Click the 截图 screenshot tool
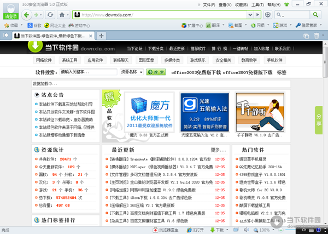Viewport: 328px width, 234px height. (235, 25)
